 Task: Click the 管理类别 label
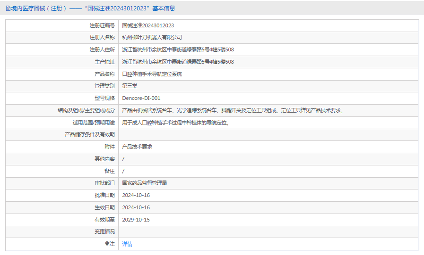click(104, 86)
